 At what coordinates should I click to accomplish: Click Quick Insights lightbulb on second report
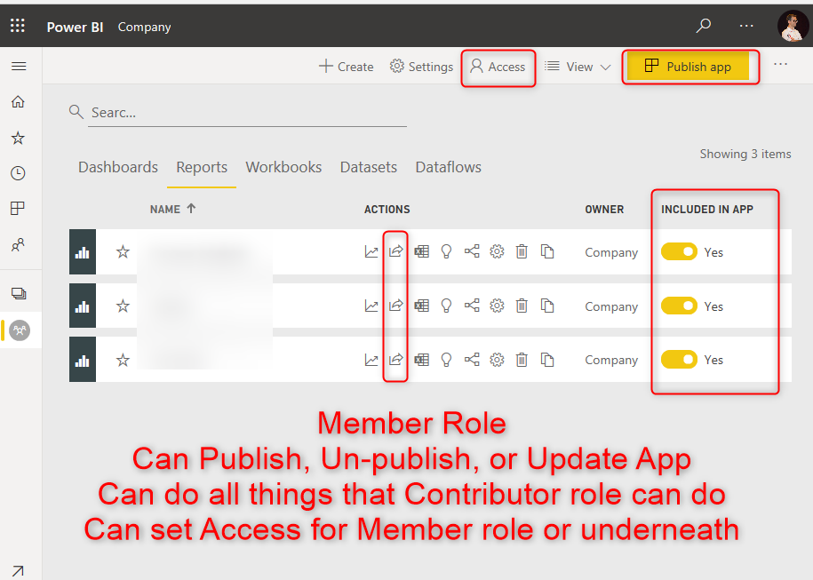(x=447, y=306)
